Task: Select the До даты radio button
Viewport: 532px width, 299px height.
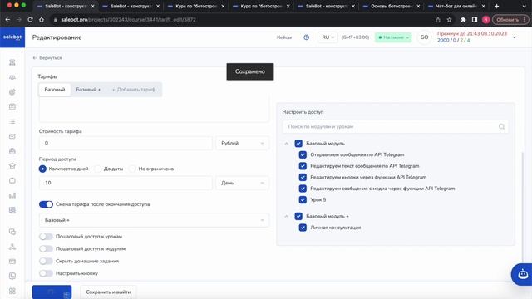Action: (x=97, y=169)
